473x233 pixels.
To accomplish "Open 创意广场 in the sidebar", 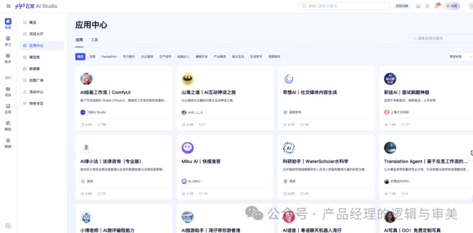I will [x=41, y=81].
